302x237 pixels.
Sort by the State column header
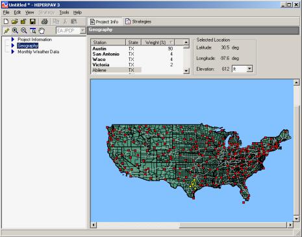pyautogui.click(x=133, y=42)
